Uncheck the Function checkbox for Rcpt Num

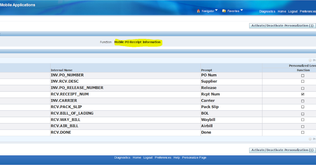coord(303,94)
